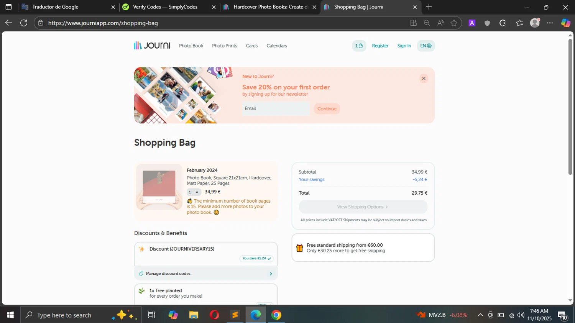Open the Calendars menu
This screenshot has height=323, width=575.
277,46
